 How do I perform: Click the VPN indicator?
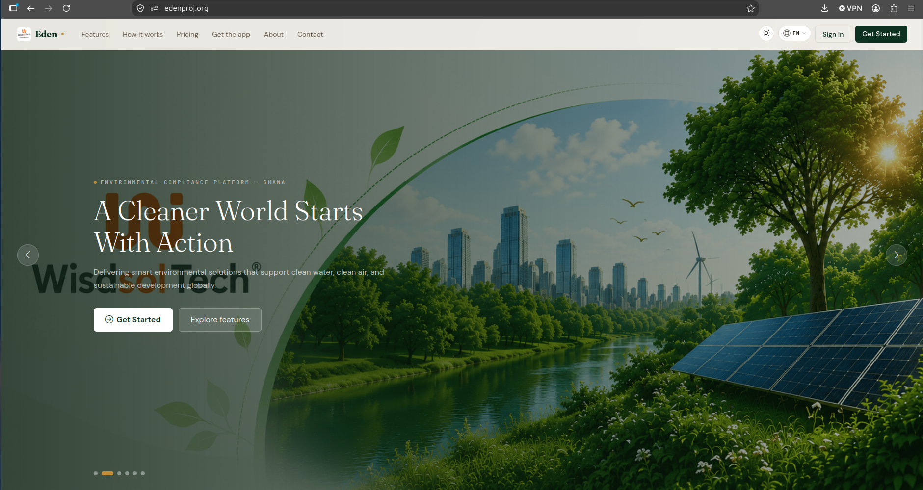(x=850, y=8)
